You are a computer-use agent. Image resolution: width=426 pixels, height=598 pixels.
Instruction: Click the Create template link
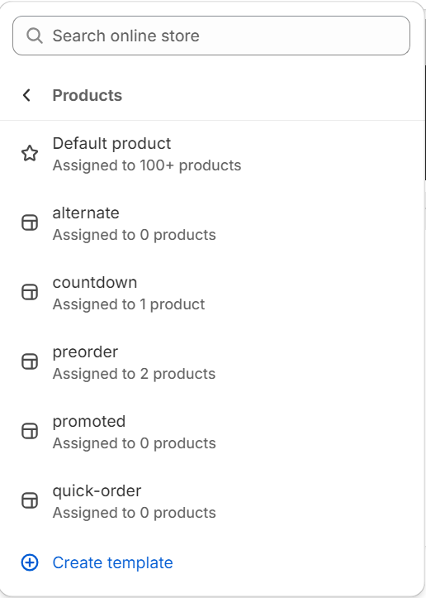(112, 563)
